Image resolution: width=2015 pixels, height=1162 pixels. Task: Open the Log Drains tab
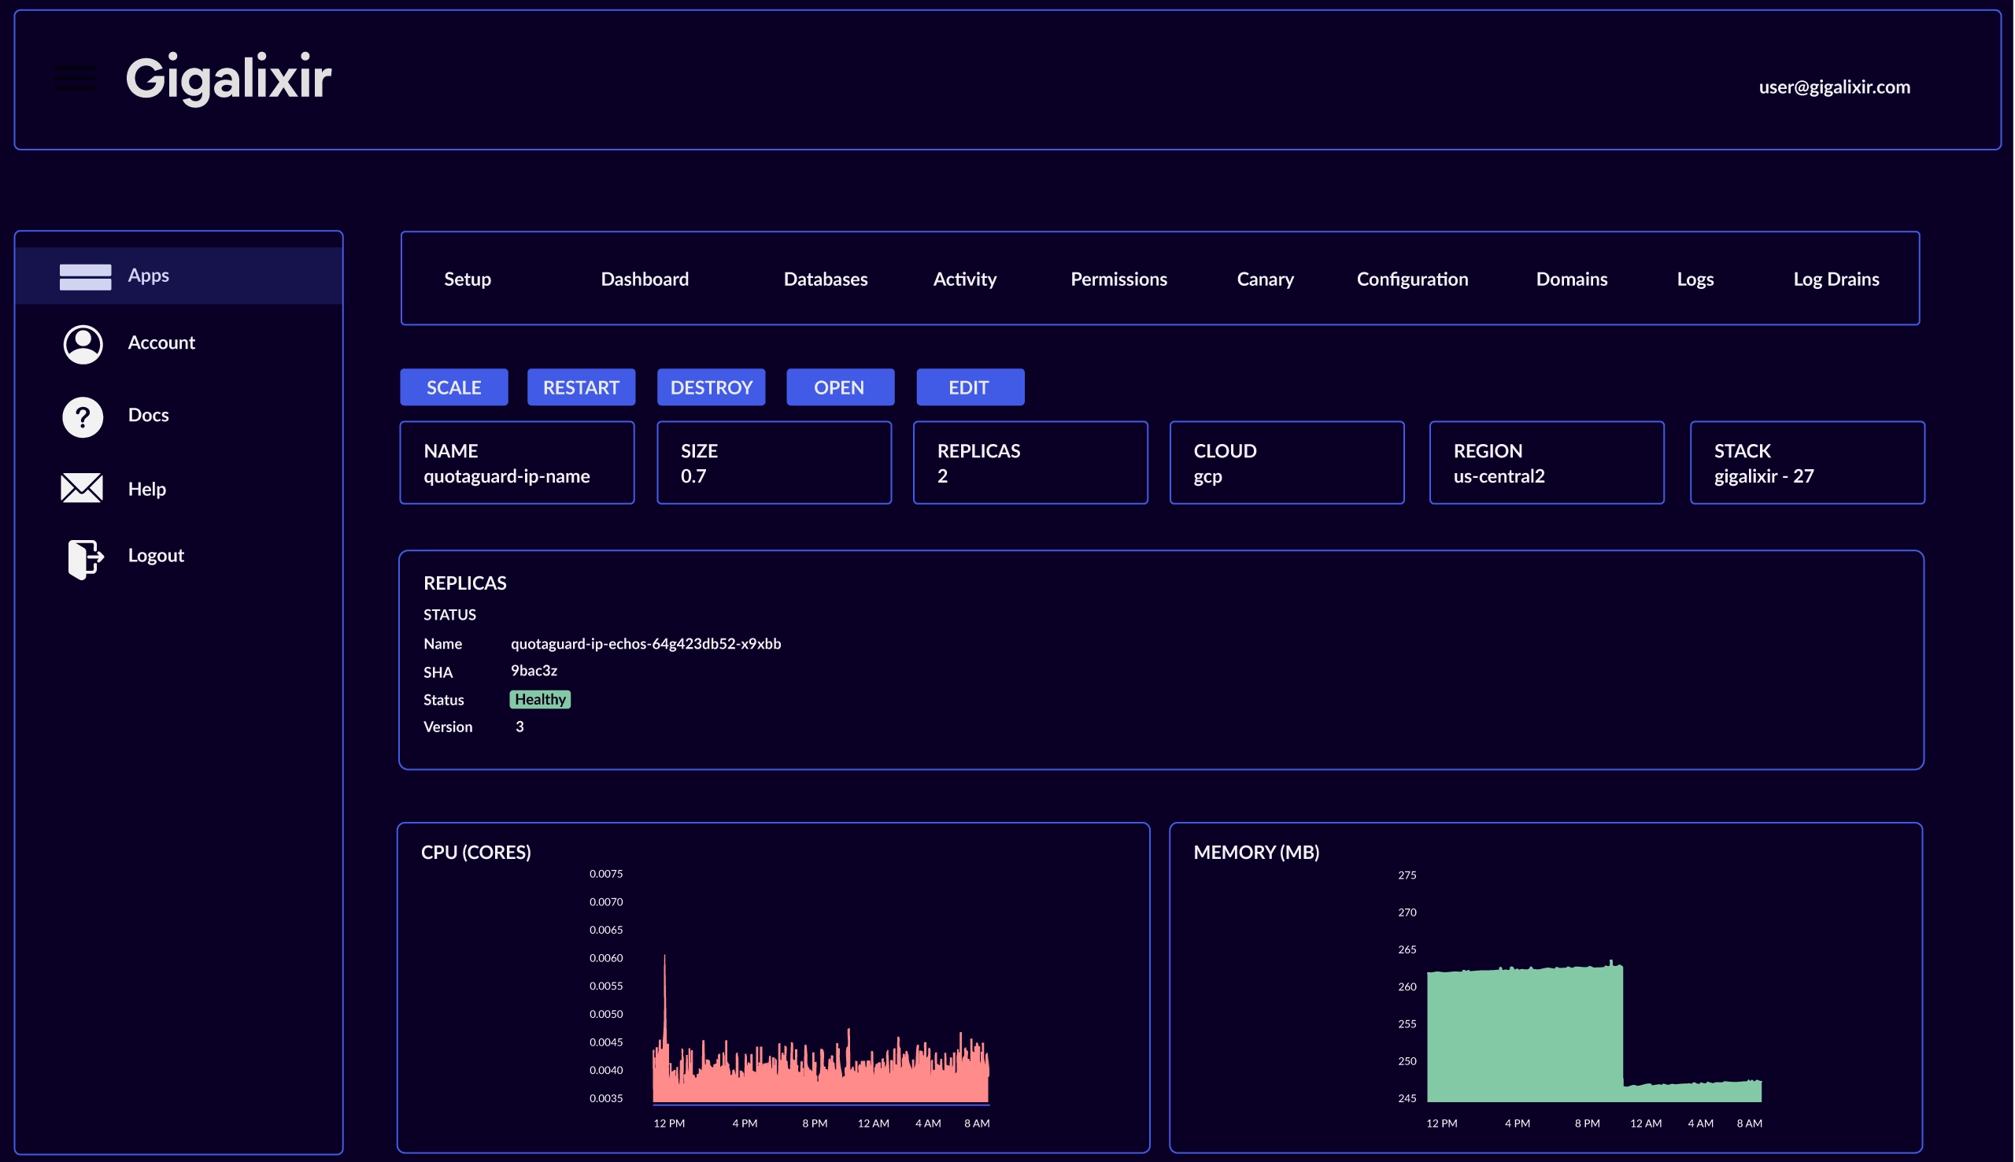1836,279
